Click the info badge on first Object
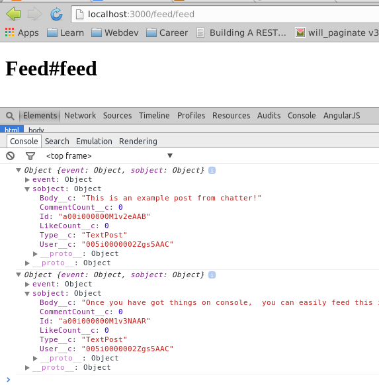The image size is (379, 385). click(212, 170)
